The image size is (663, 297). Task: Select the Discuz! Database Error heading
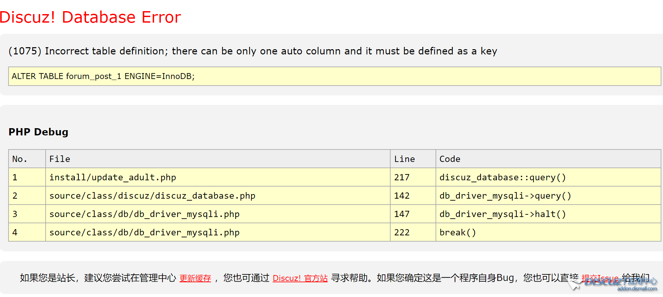[90, 17]
